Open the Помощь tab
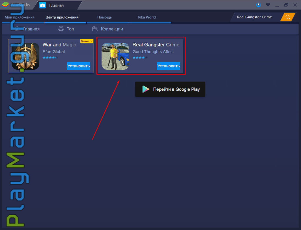 coord(104,17)
